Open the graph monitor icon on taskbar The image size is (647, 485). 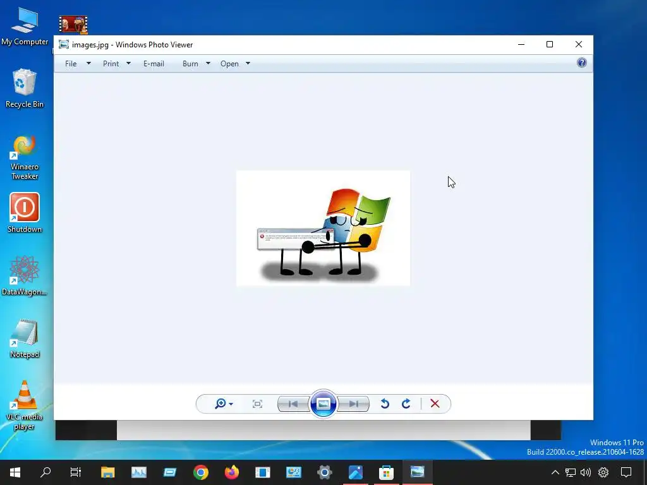[x=138, y=472]
